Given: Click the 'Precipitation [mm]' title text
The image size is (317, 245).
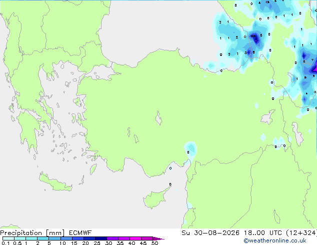Looking at the screenshot, I should [x=32, y=233].
